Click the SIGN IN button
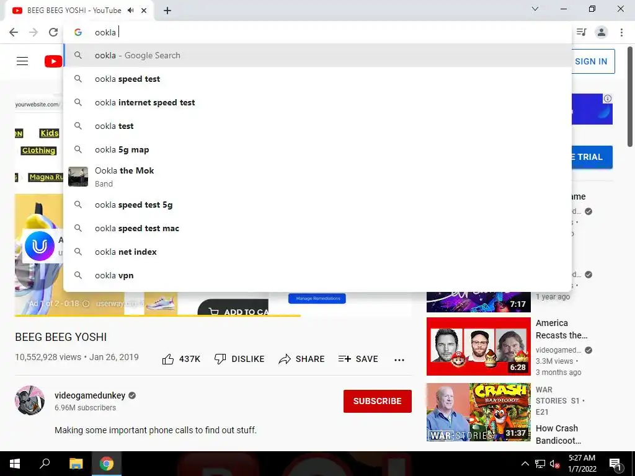 [x=591, y=61]
